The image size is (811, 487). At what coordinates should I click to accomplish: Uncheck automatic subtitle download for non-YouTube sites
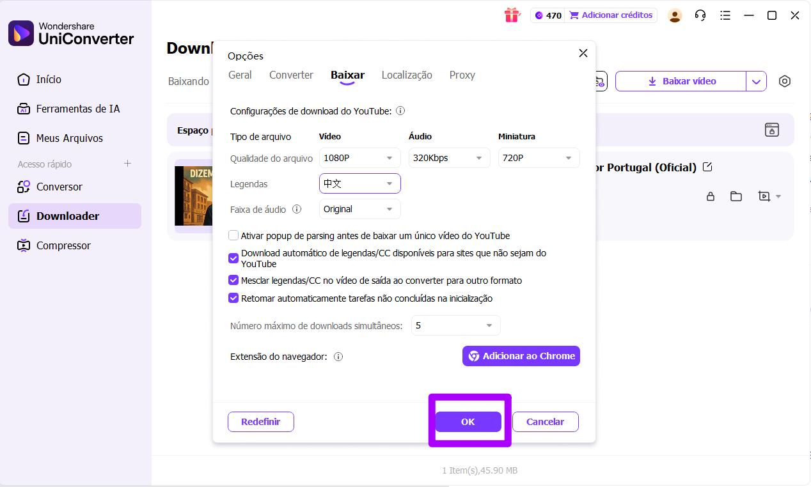click(233, 258)
